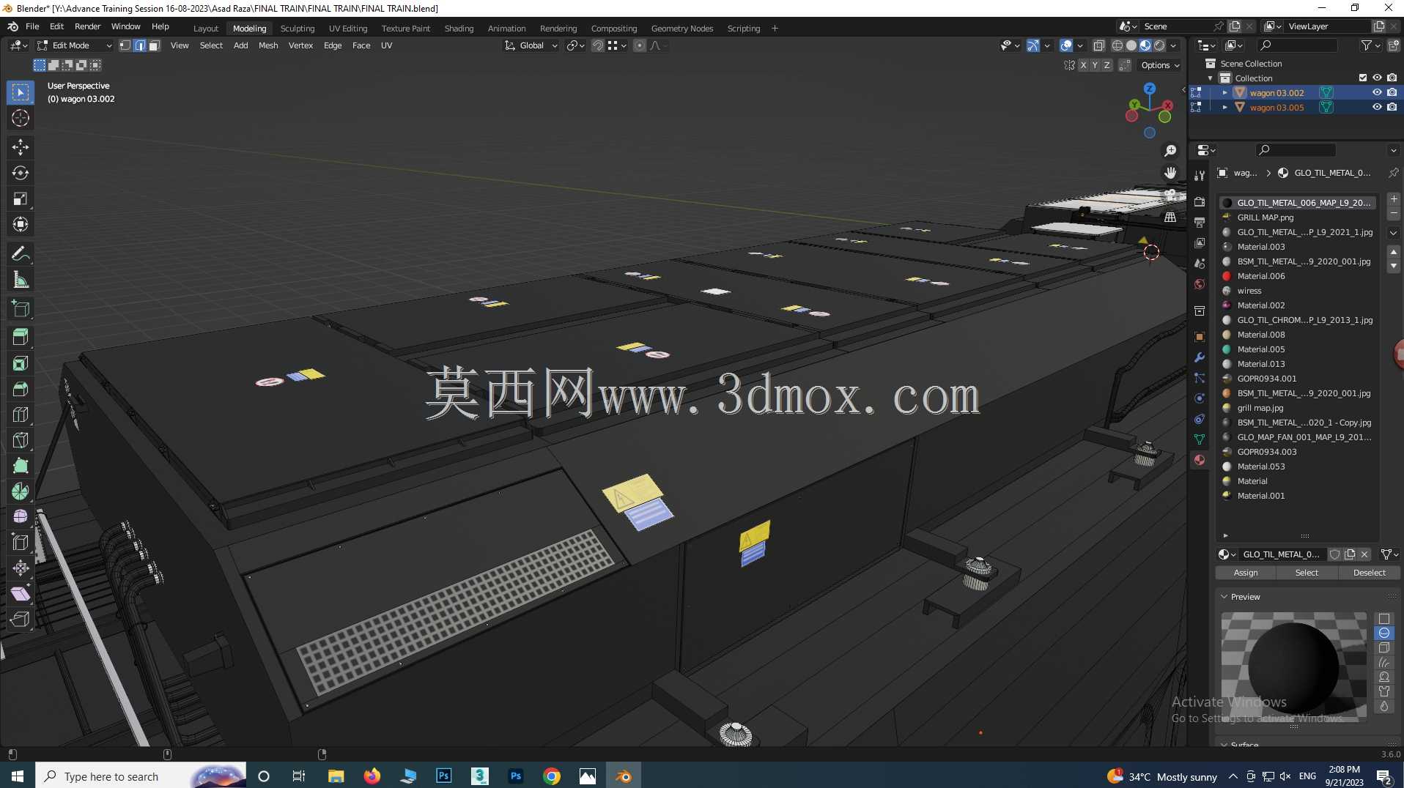Uncheck the Collection exclude checkbox
Image resolution: width=1404 pixels, height=788 pixels.
tap(1363, 78)
